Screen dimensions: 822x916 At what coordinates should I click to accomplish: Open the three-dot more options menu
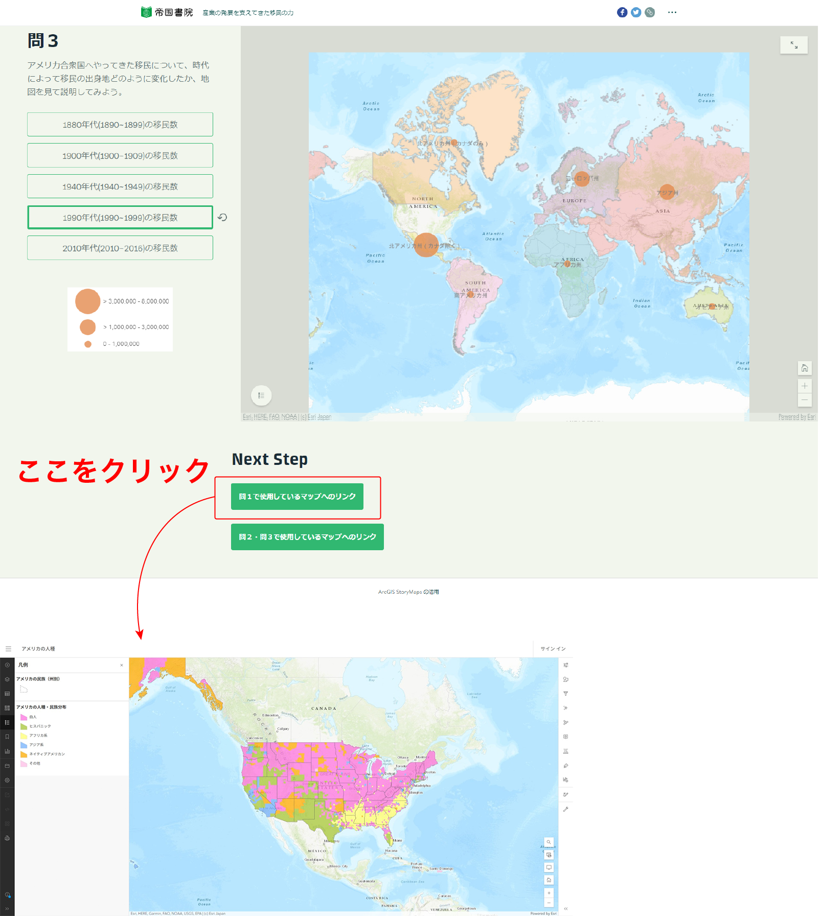pos(672,12)
